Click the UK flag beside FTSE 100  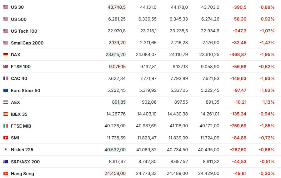point(6,67)
